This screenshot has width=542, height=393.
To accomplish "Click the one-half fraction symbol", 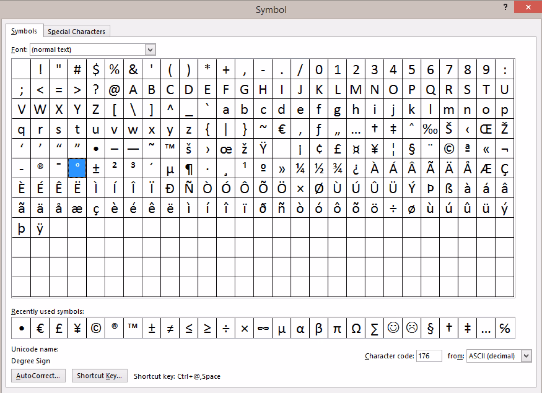I will (319, 168).
